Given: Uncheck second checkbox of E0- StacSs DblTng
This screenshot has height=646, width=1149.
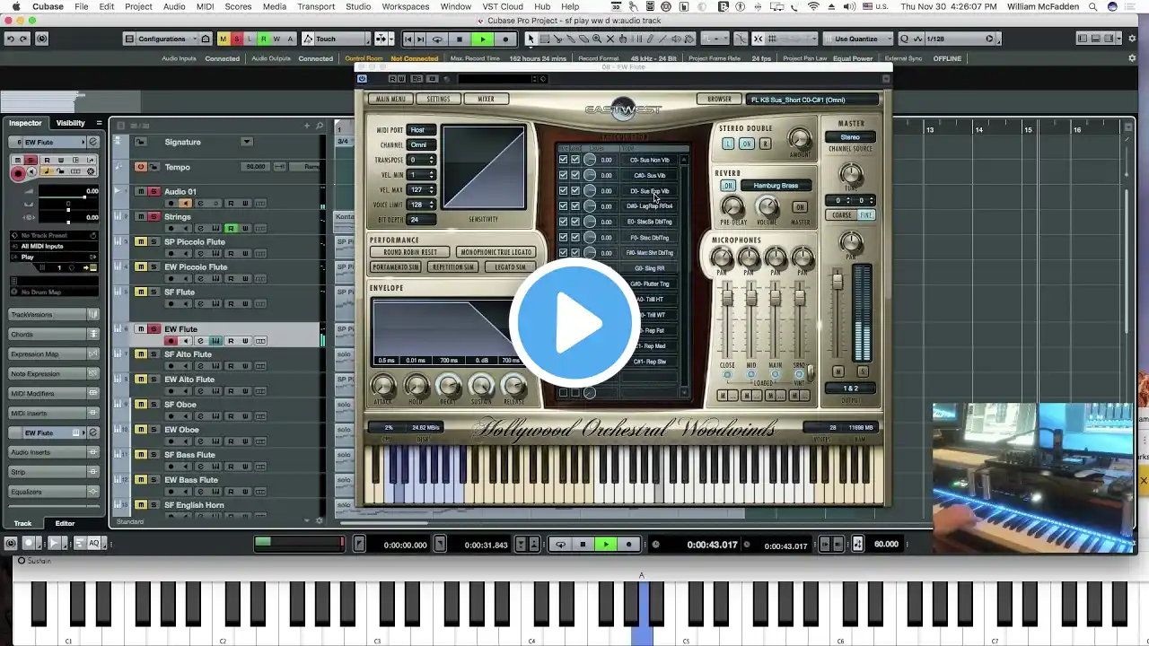Looking at the screenshot, I should point(575,222).
